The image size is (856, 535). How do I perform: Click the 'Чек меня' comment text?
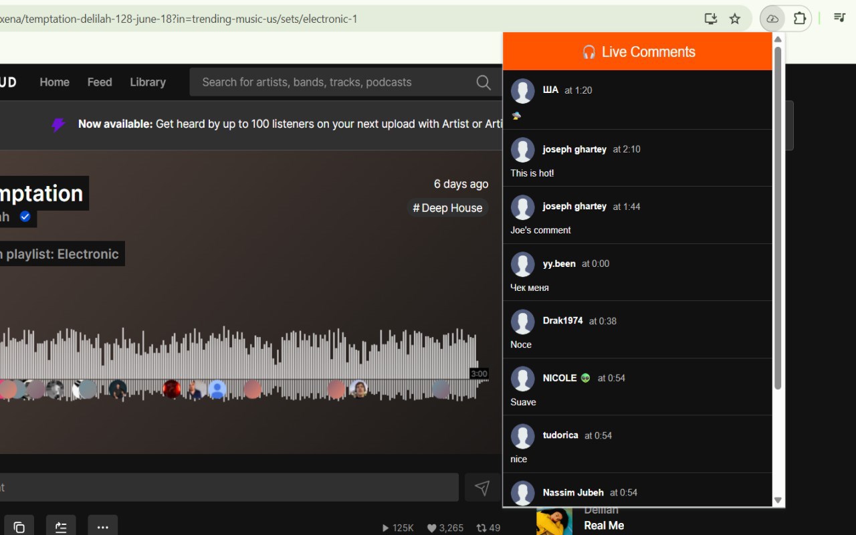coord(530,288)
